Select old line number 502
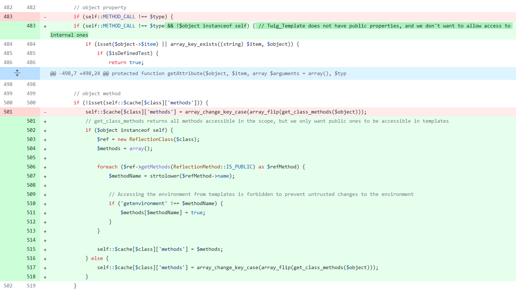Screen dimensions: 516x290 (x=8, y=286)
